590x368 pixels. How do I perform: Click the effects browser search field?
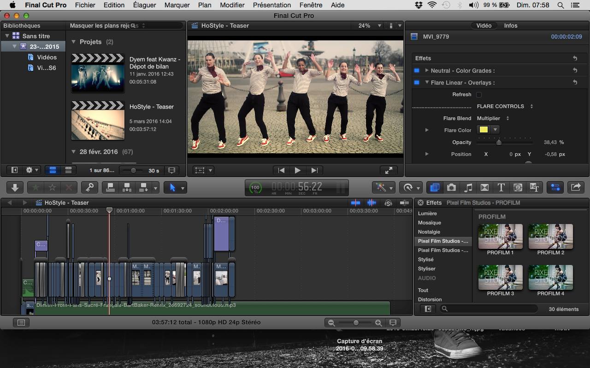pos(489,309)
